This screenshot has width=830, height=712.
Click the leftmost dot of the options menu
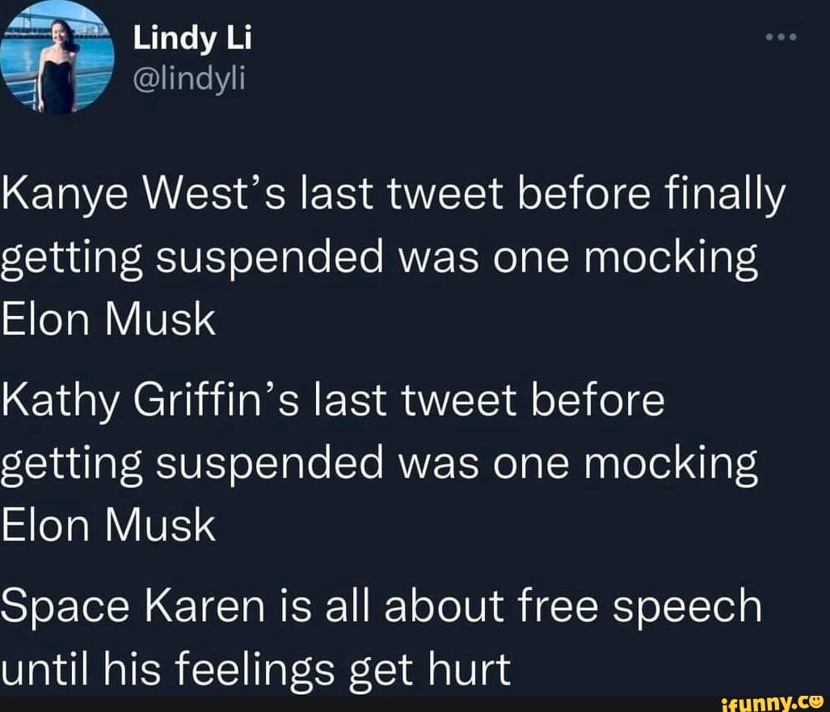tap(768, 36)
